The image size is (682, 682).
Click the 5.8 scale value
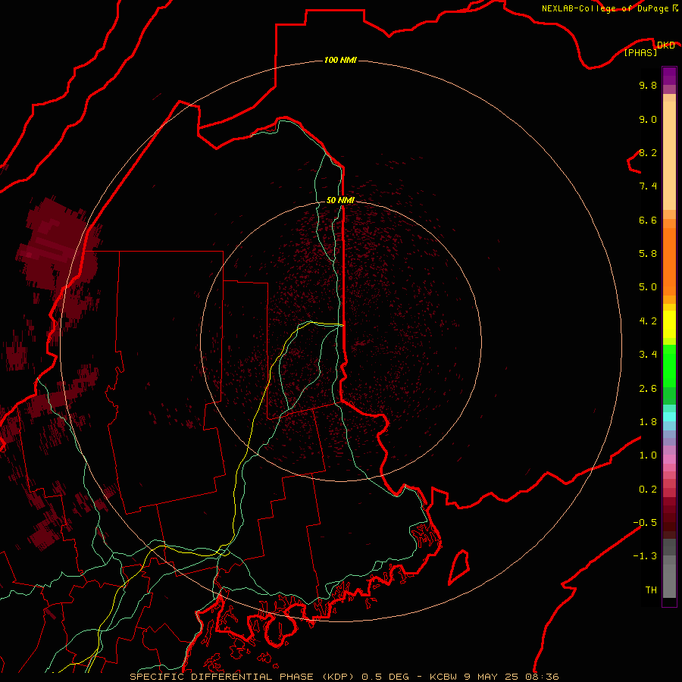648,254
